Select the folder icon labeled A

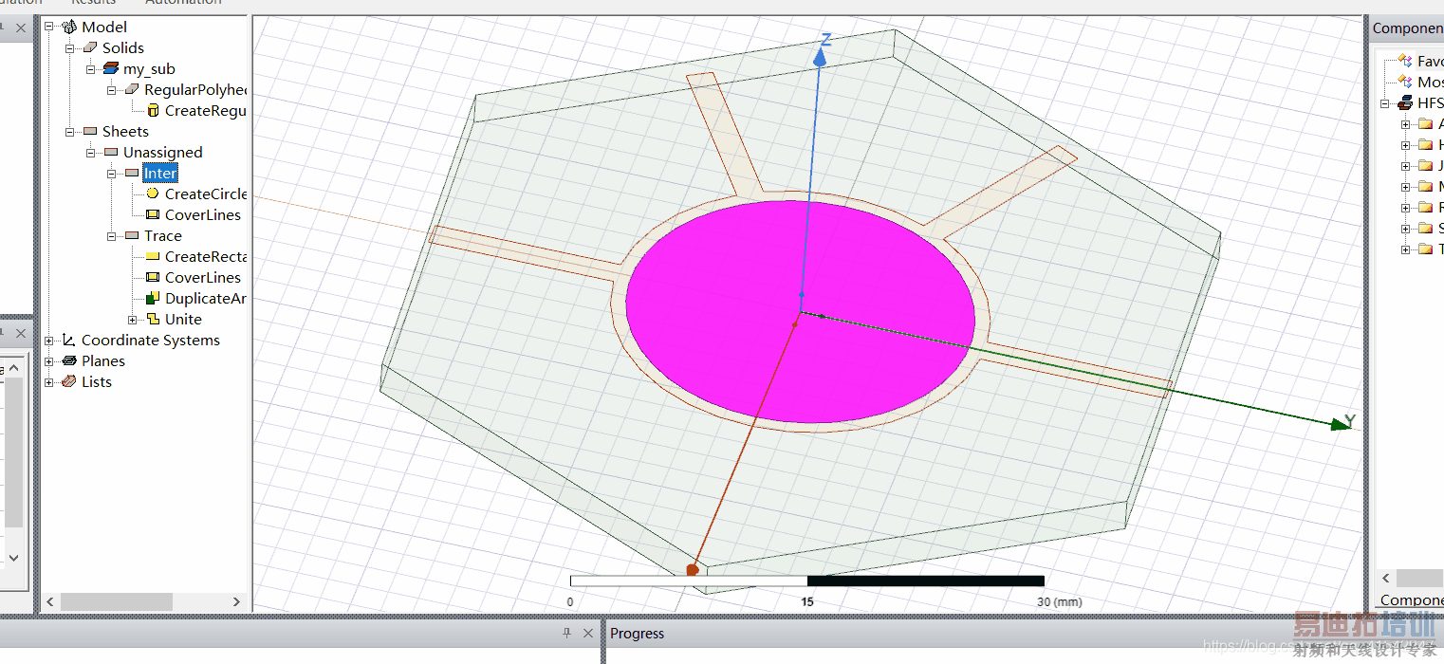[1425, 123]
